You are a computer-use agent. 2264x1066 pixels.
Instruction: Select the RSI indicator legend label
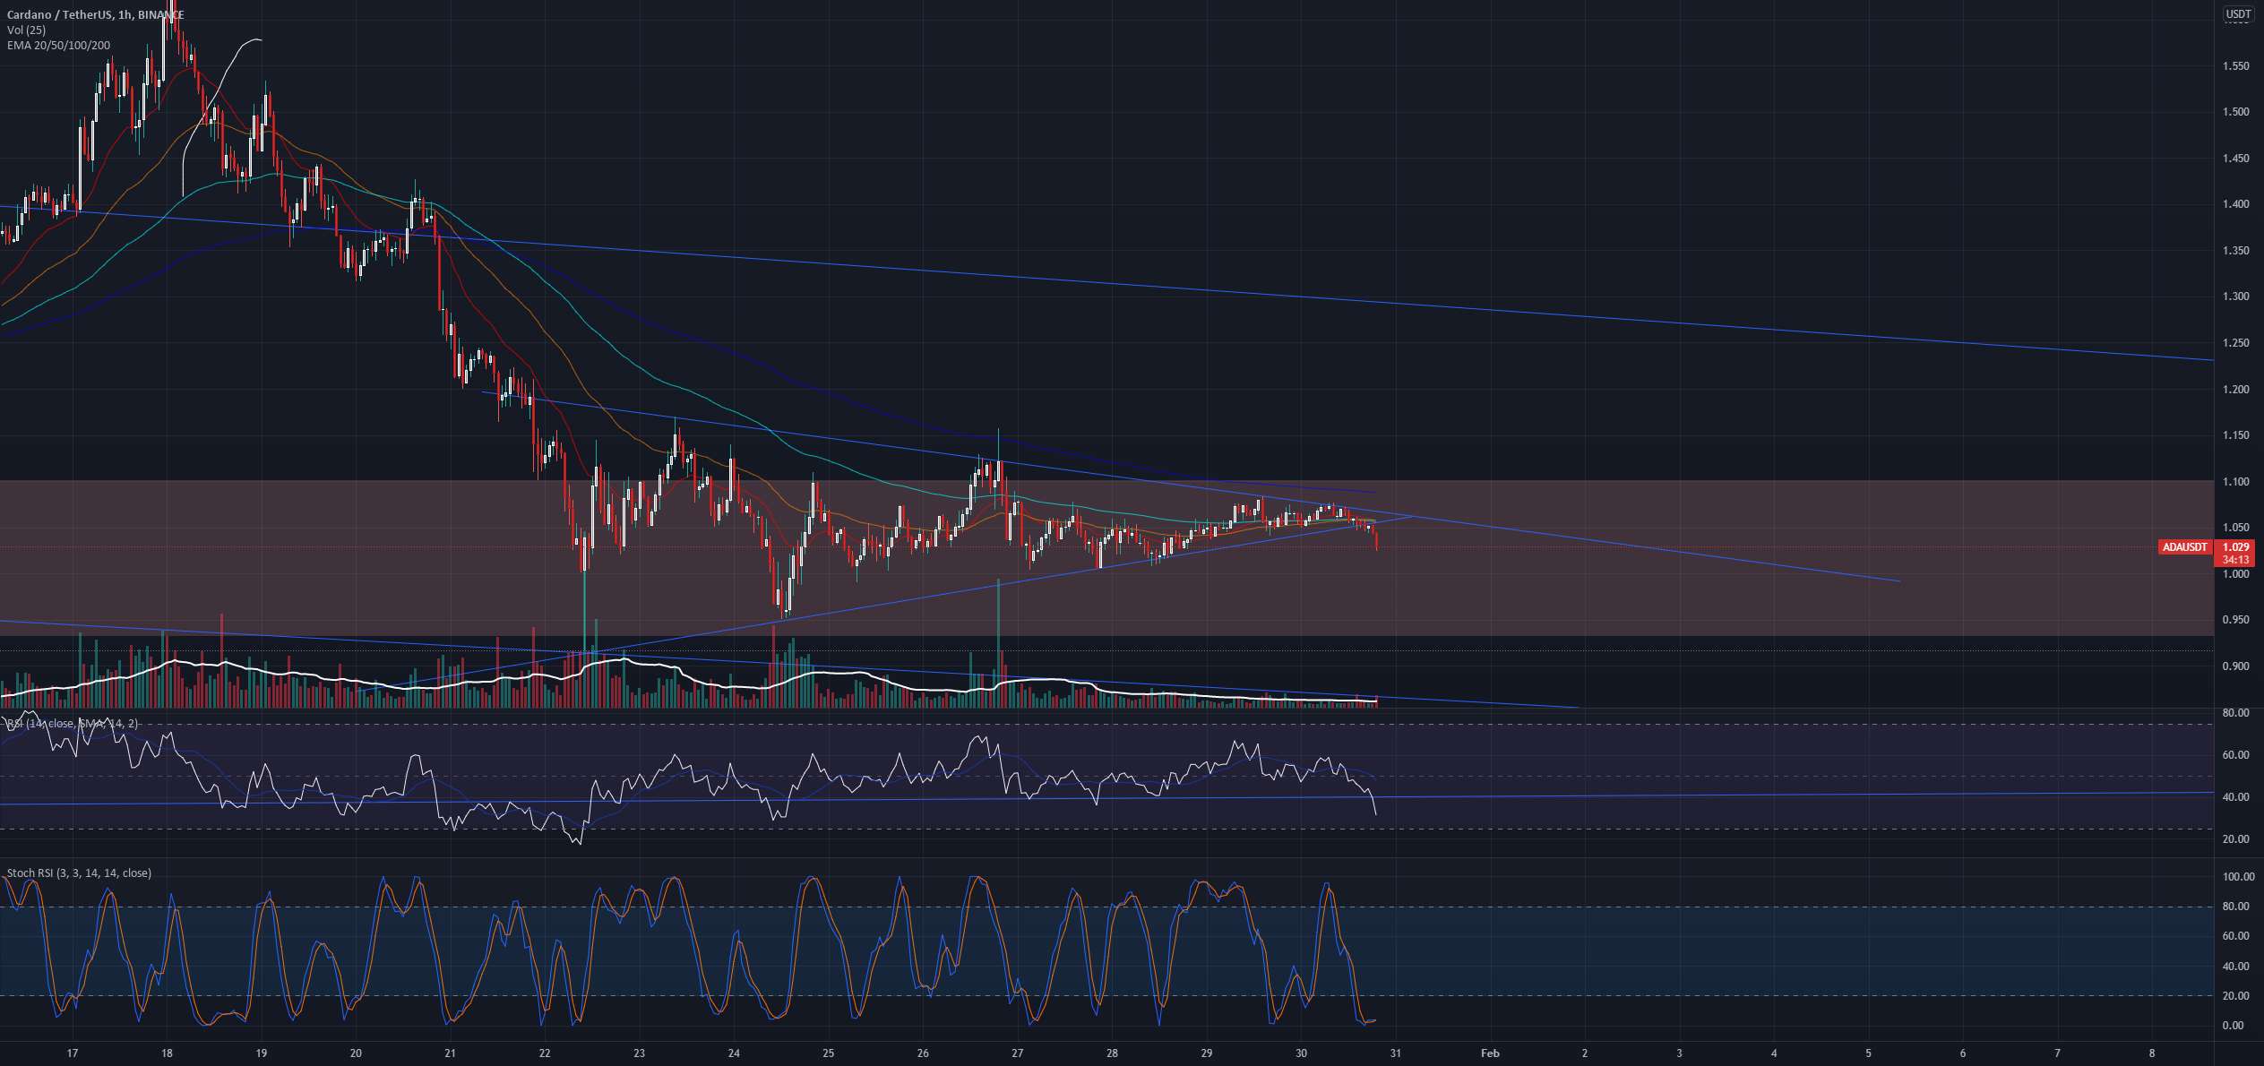(x=73, y=724)
